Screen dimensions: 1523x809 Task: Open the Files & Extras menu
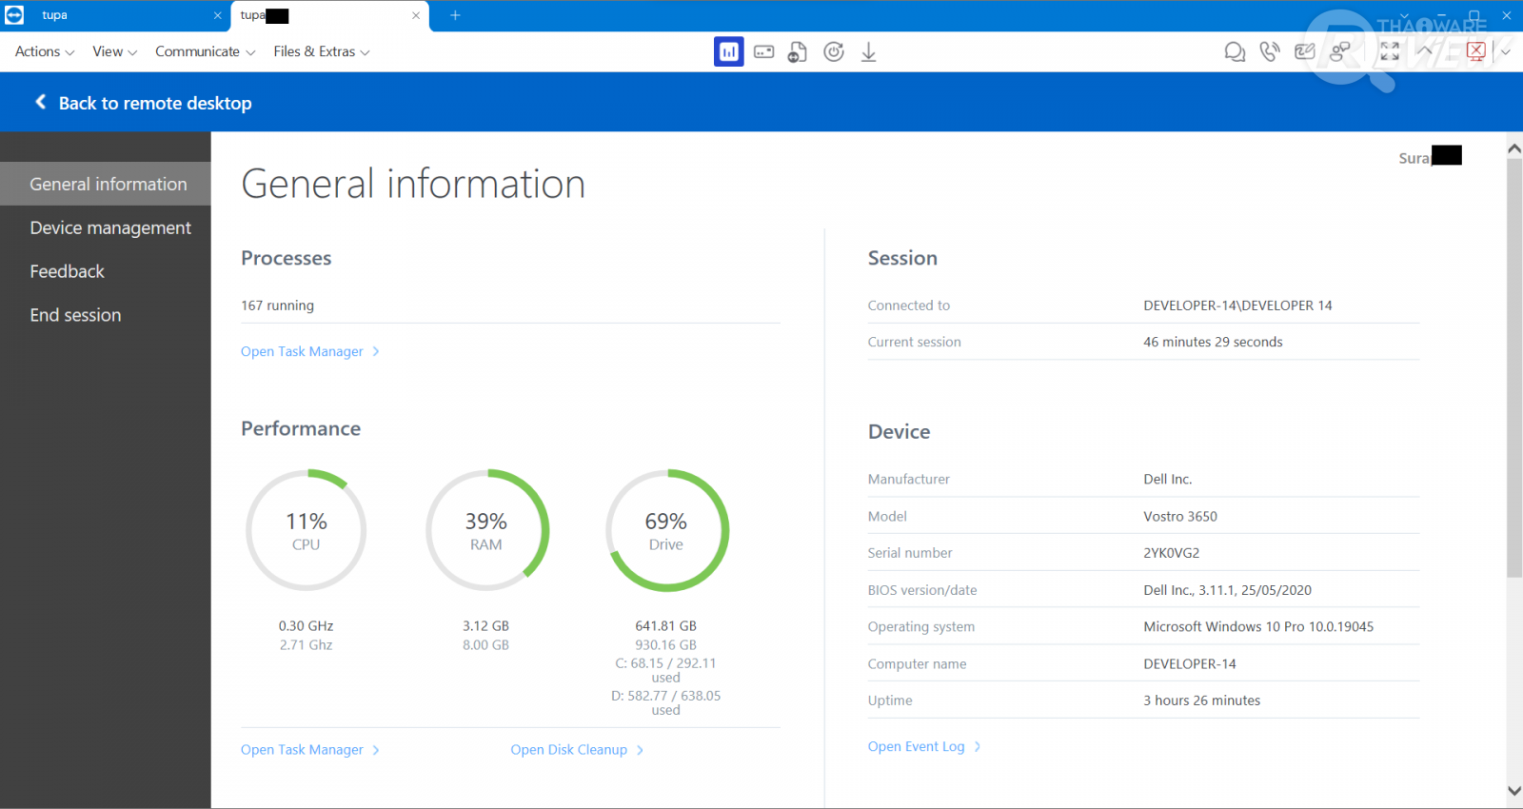(322, 51)
